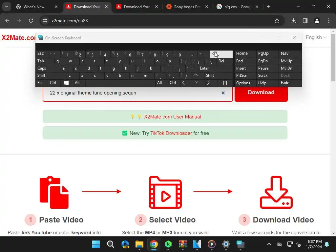Switch to What's New tab

point(37,7)
